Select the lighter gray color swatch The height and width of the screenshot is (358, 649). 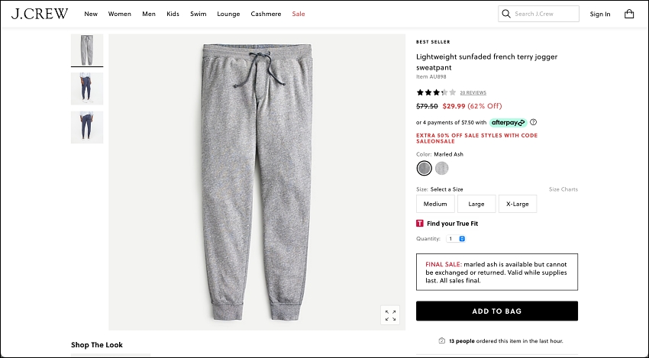(x=441, y=168)
